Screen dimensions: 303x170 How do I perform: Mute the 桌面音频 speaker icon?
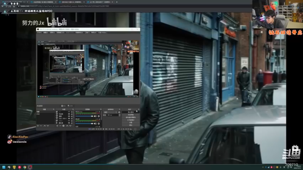95,124
